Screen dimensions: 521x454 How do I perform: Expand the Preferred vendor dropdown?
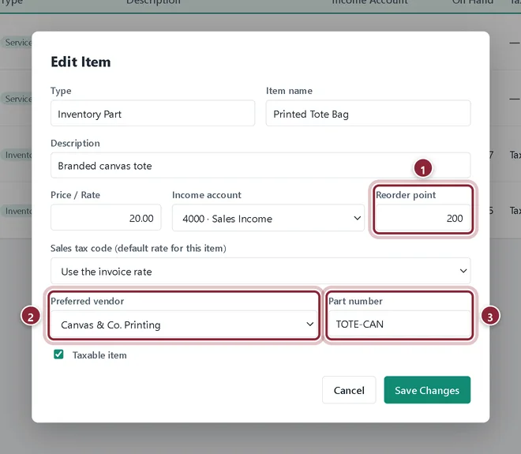[184, 324]
